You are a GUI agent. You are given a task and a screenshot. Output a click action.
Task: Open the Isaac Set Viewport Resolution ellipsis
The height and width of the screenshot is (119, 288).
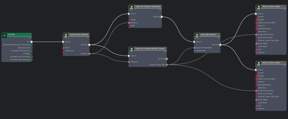[x=160, y=10]
